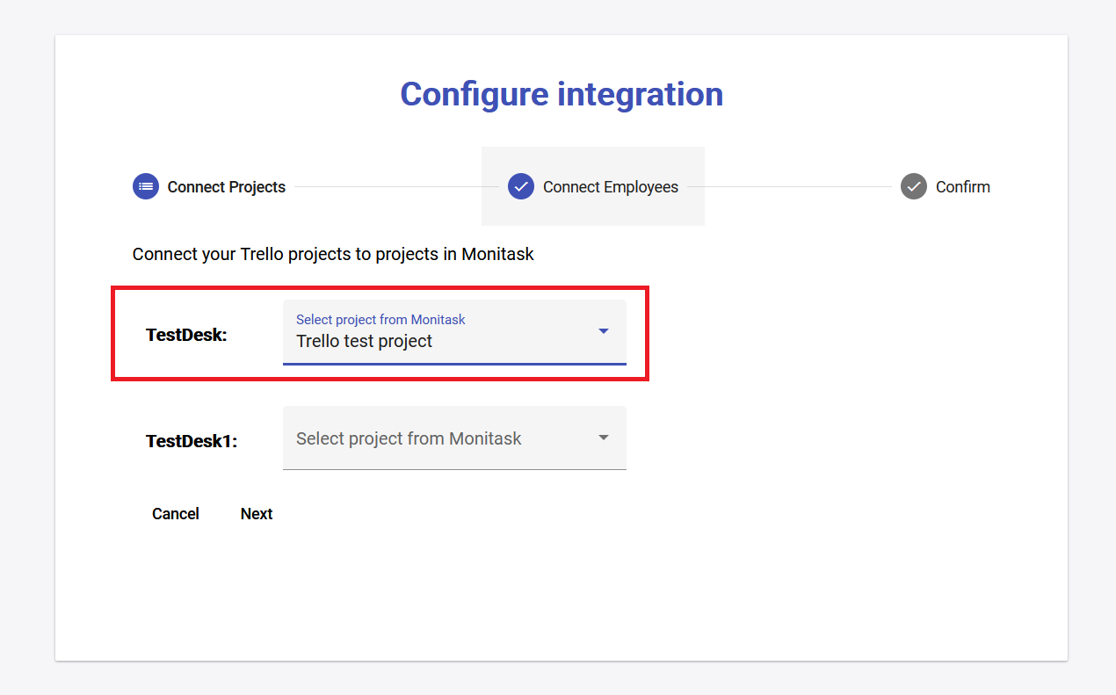Screen dimensions: 1116x695
Task: Click the Connect Employees checkmark circle icon
Action: point(521,186)
